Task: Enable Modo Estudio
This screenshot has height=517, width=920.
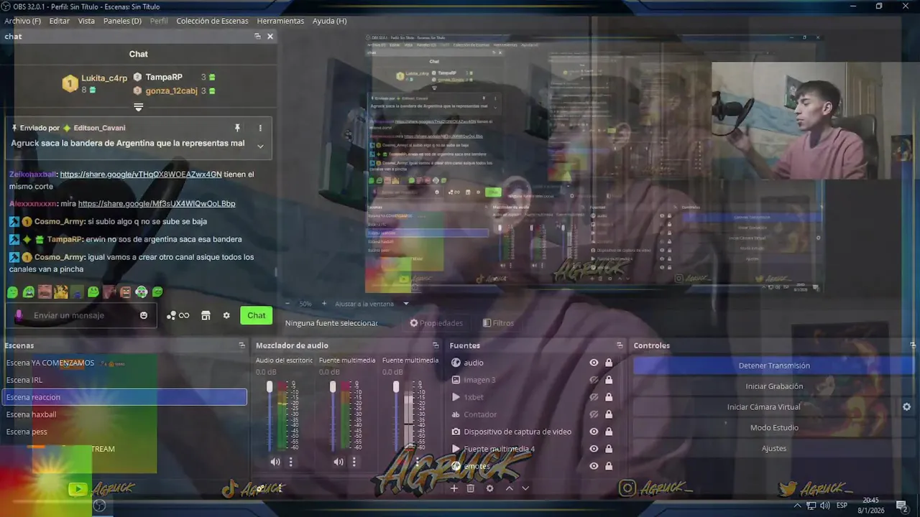Action: [774, 427]
